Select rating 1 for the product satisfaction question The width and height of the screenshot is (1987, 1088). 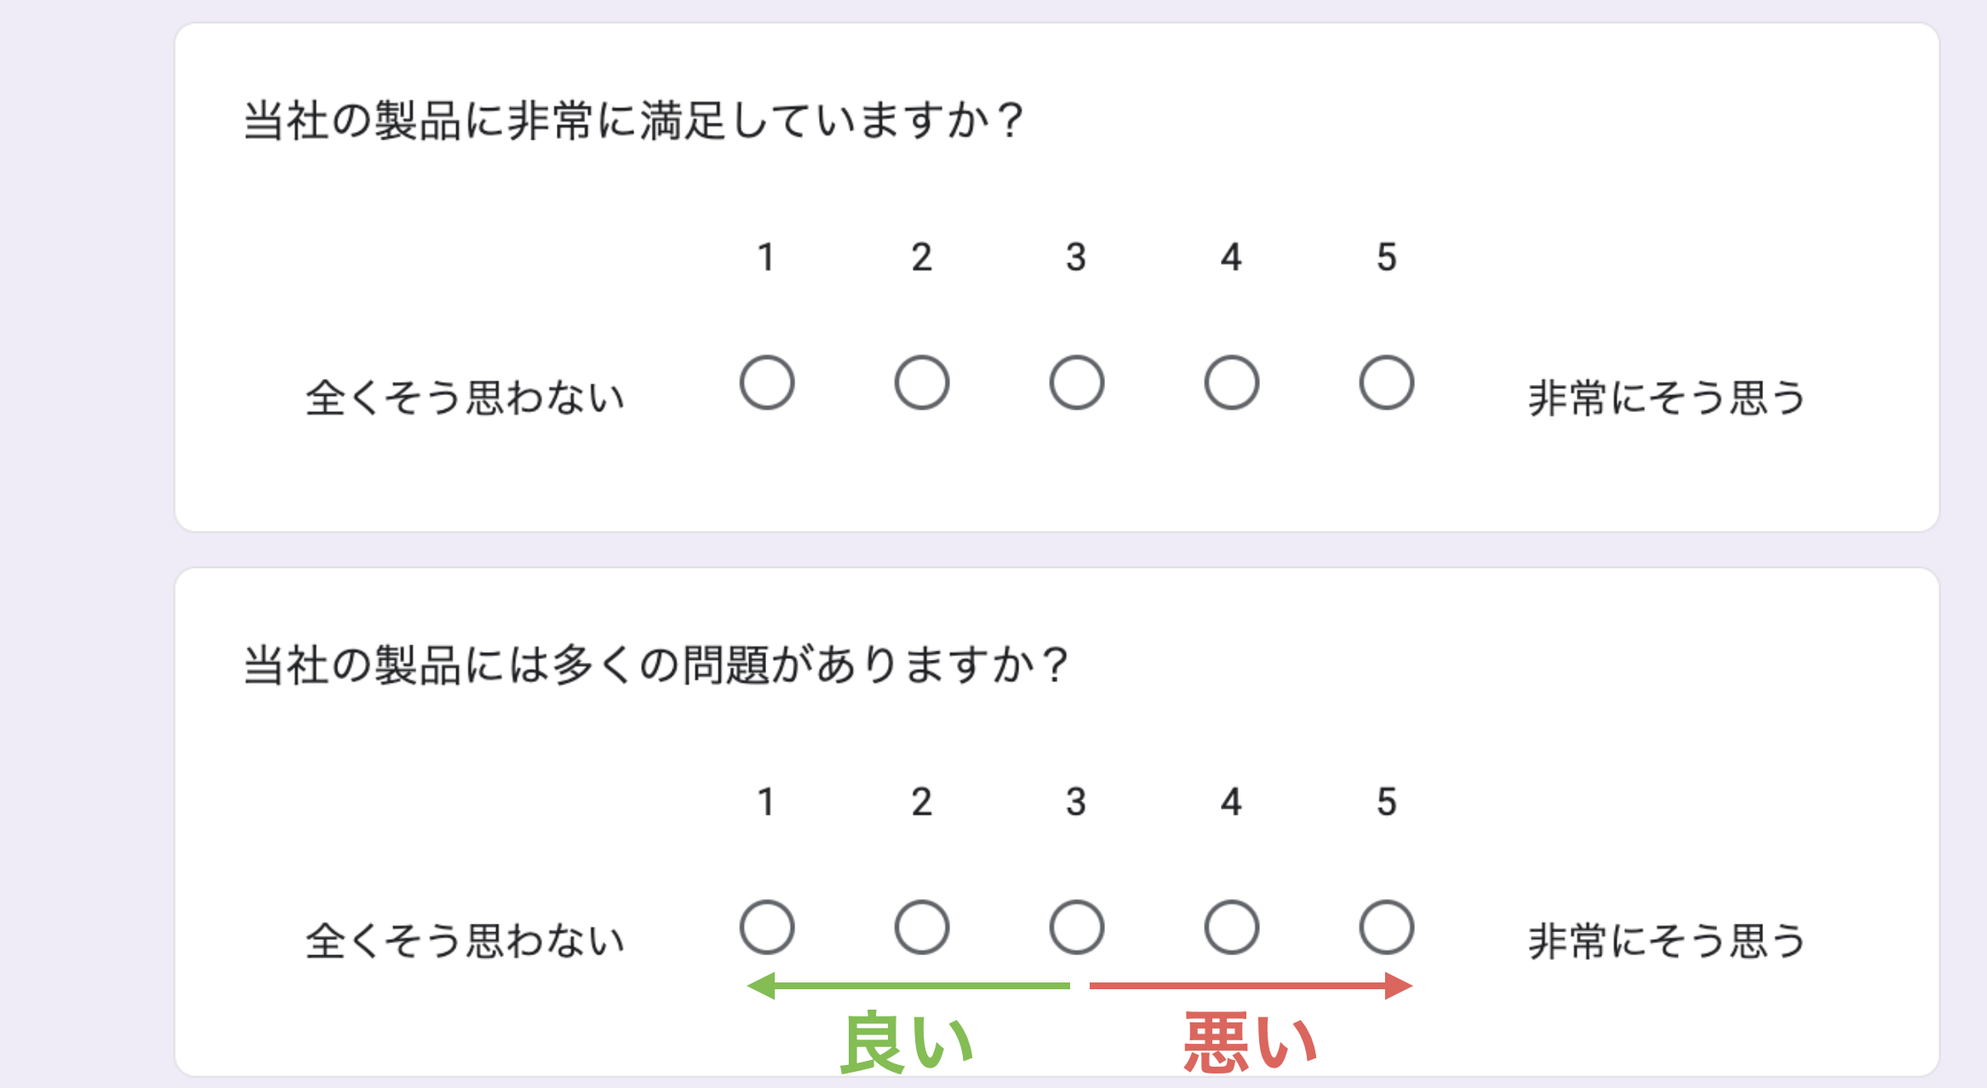pyautogui.click(x=767, y=382)
